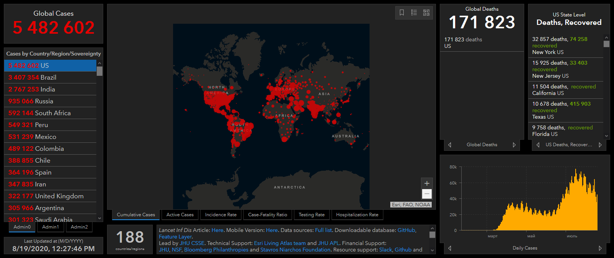Select the US row in country list
The height and width of the screenshot is (258, 614).
point(50,65)
